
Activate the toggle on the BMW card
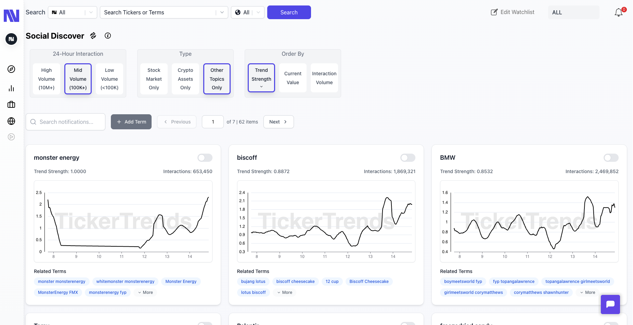coord(611,158)
